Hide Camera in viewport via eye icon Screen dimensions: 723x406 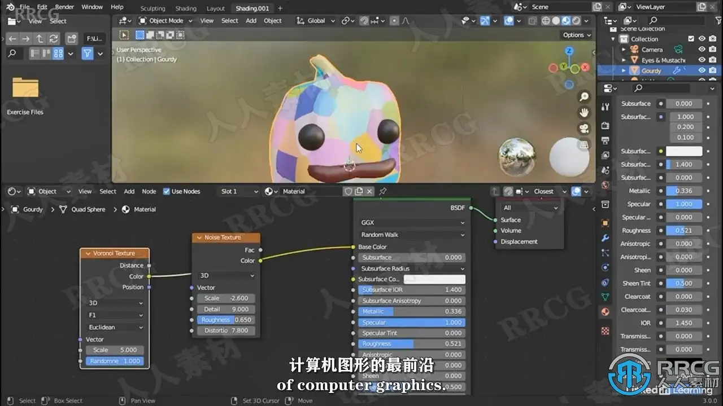[x=702, y=50]
